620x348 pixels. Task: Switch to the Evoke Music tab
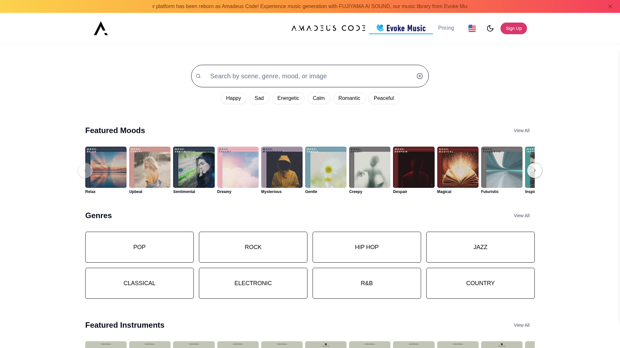(x=401, y=28)
